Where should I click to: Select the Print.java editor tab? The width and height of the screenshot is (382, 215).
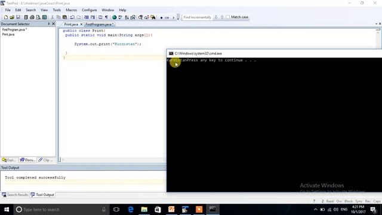coord(71,24)
